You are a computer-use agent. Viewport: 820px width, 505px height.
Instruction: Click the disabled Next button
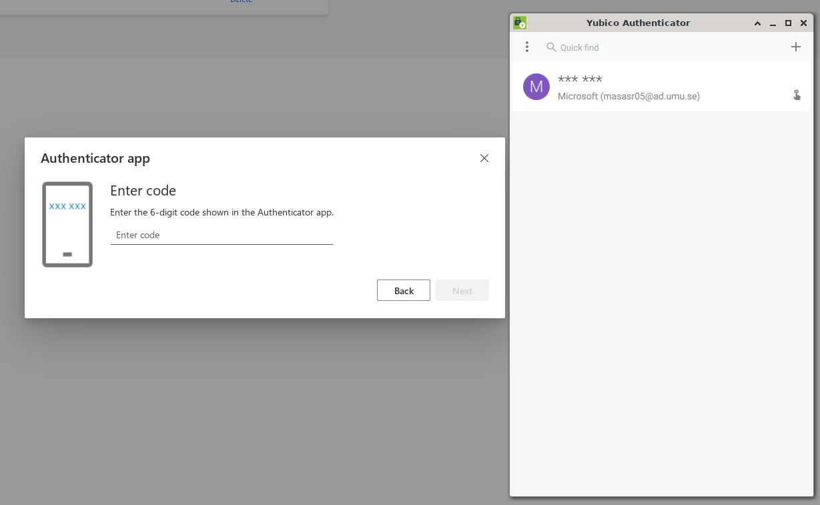(462, 290)
